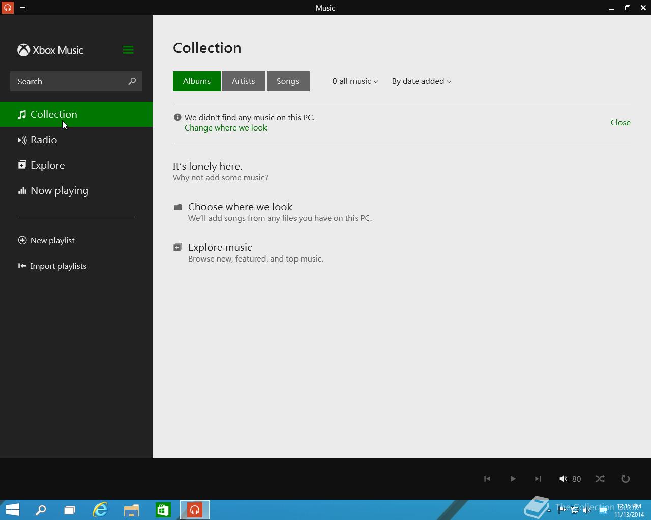Open Task View from the taskbar
Viewport: 651px width, 520px height.
tap(70, 510)
